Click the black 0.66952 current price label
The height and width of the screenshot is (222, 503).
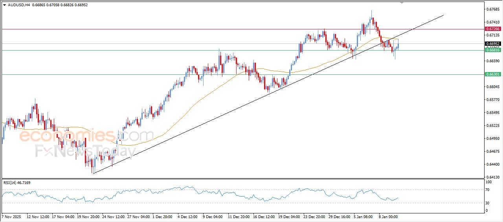493,43
